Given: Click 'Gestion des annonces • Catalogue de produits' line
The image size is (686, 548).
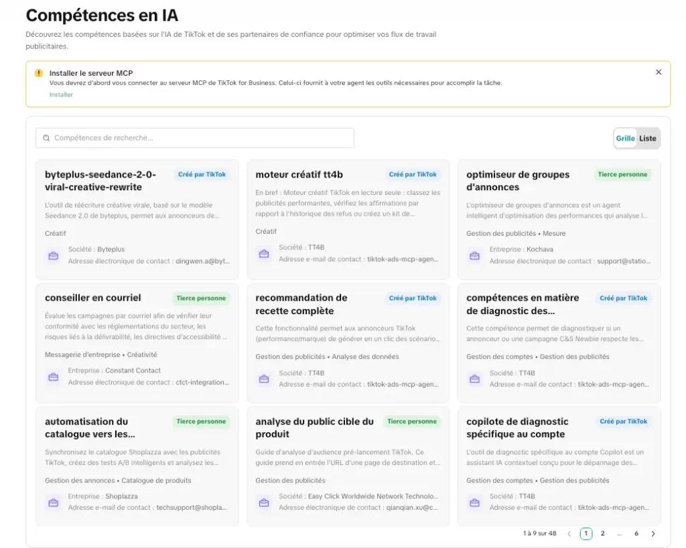Looking at the screenshot, I should tap(118, 480).
